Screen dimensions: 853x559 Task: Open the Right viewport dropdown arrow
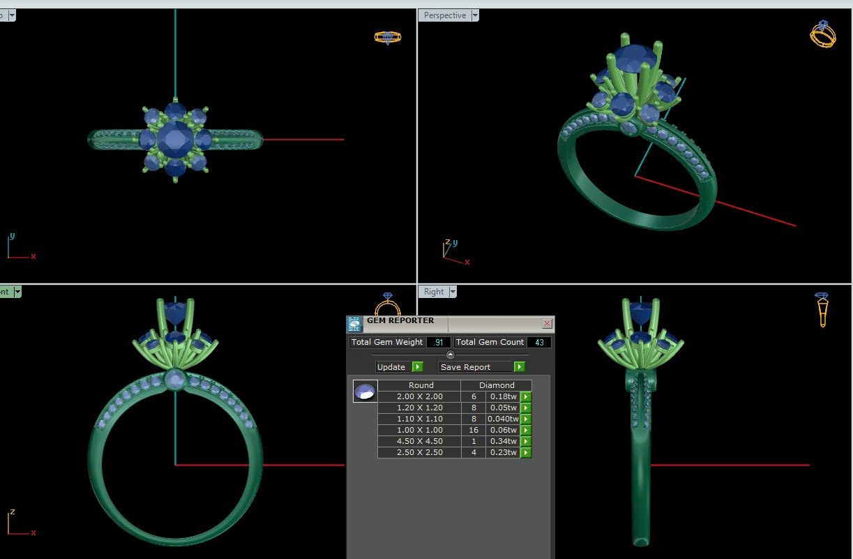453,292
